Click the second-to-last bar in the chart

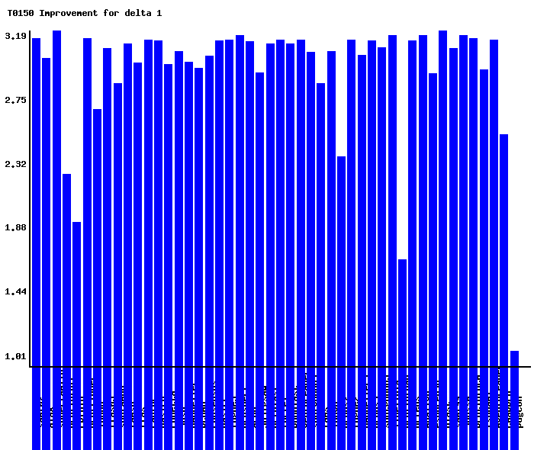coord(503,250)
